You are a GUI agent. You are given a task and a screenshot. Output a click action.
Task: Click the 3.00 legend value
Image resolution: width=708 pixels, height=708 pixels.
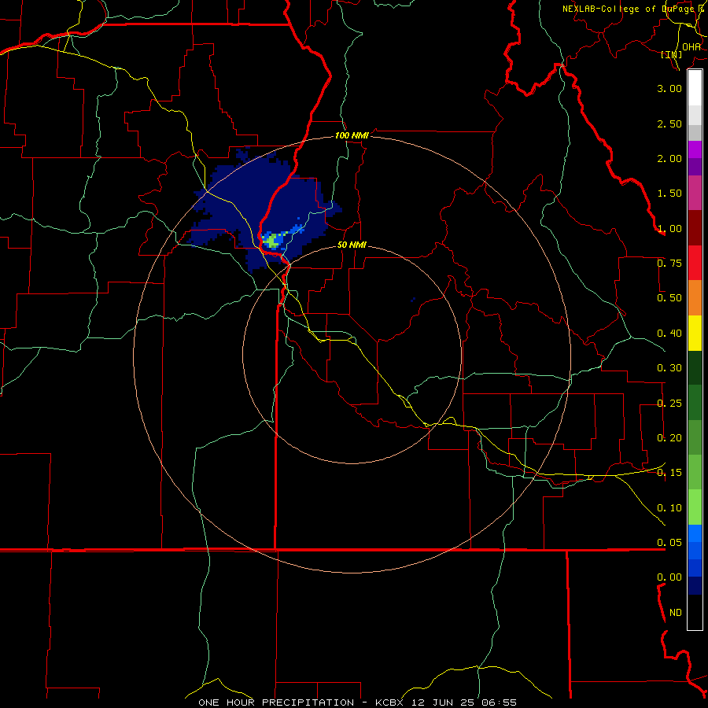(669, 88)
